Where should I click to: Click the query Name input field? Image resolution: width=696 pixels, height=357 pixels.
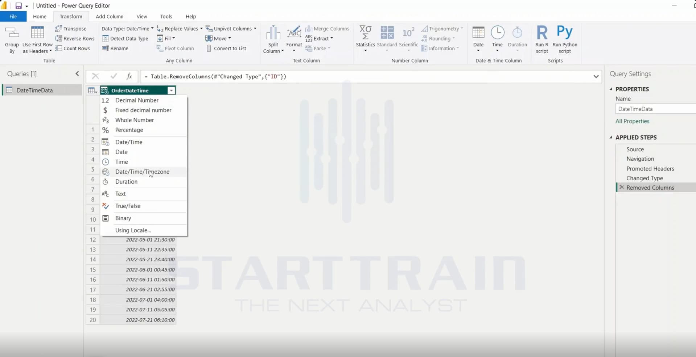pos(656,109)
